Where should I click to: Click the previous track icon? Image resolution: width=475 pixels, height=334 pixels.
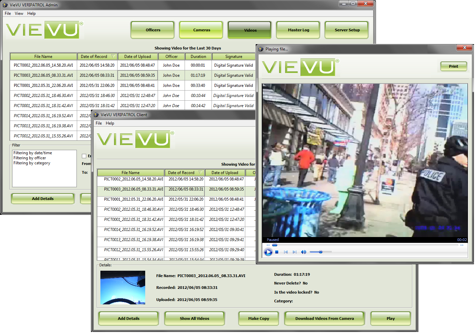tap(286, 252)
